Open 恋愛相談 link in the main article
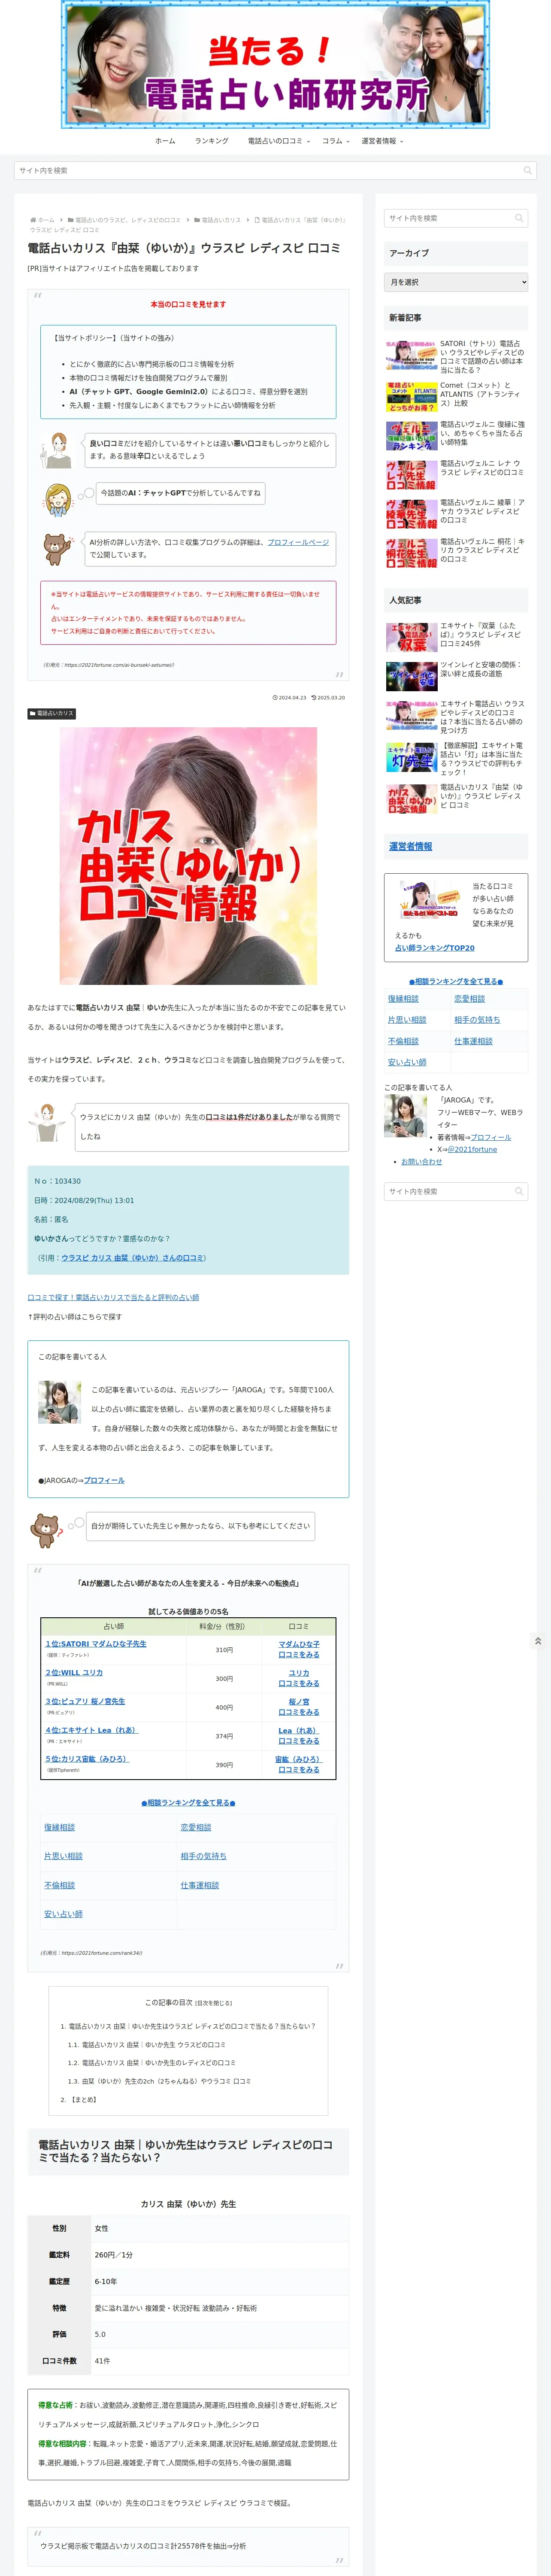This screenshot has height=2576, width=551. click(x=196, y=1827)
